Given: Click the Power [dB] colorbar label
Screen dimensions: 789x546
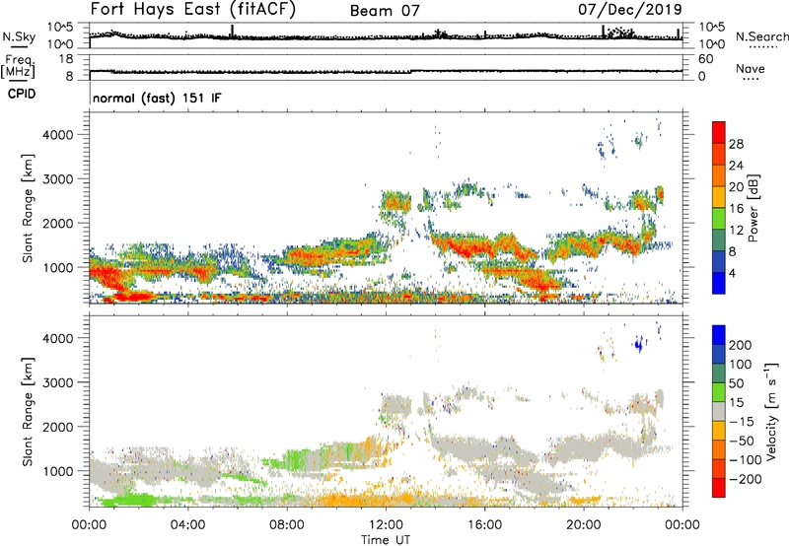Looking at the screenshot, I should coord(753,208).
